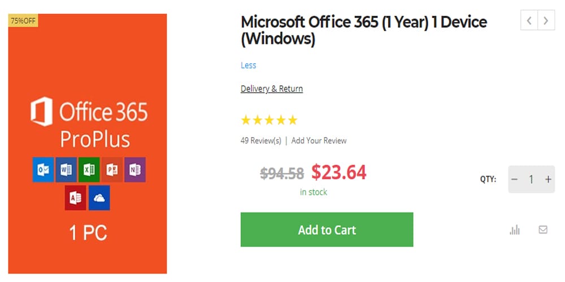The image size is (565, 282).
Task: View the 49 Review(s) link
Action: pos(261,140)
